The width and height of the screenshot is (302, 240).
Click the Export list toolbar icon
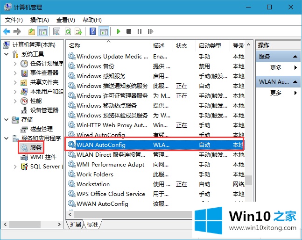point(78,31)
